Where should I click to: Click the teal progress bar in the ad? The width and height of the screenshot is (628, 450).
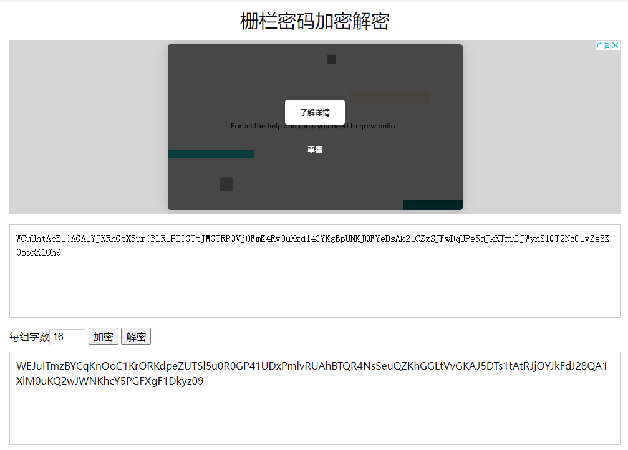(x=210, y=153)
